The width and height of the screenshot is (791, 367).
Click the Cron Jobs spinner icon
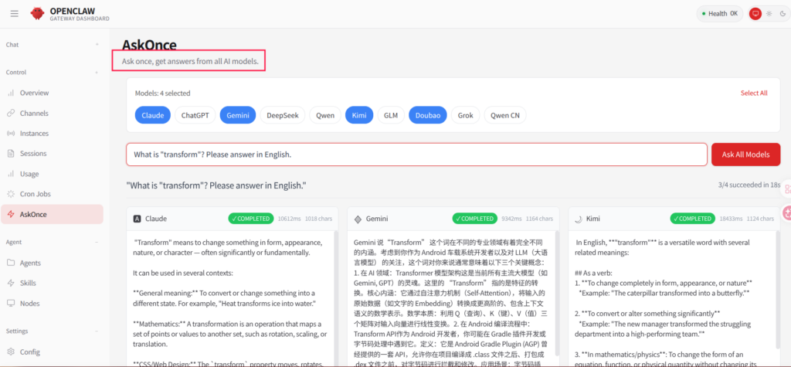pos(11,194)
